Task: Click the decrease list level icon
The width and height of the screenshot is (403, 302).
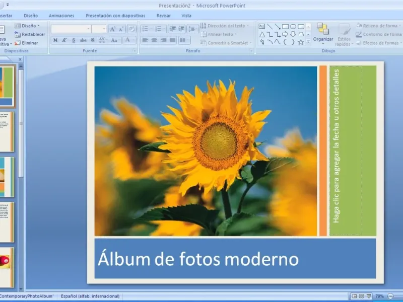Action: 172,29
